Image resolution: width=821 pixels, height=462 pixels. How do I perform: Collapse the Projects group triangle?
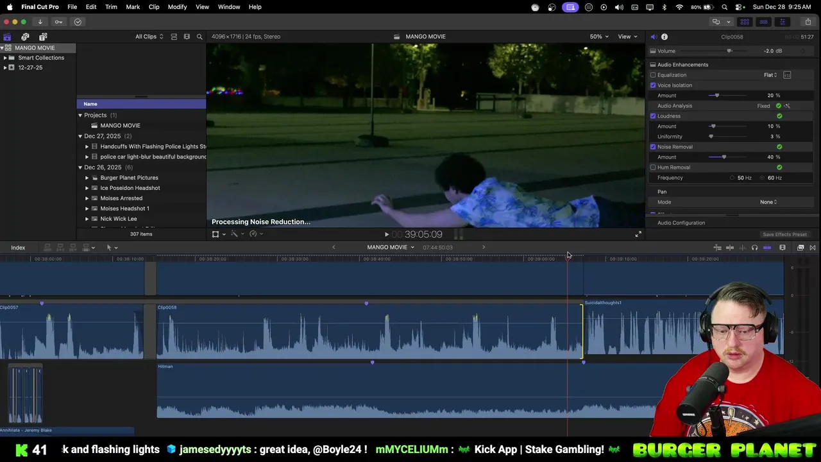coord(80,116)
